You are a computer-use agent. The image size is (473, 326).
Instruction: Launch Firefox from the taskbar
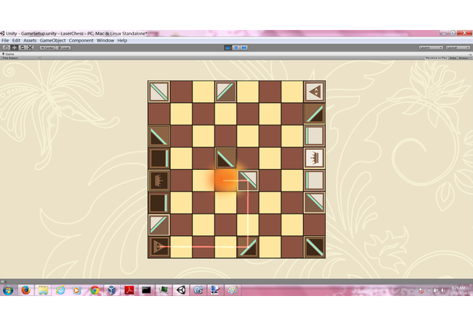point(26,290)
